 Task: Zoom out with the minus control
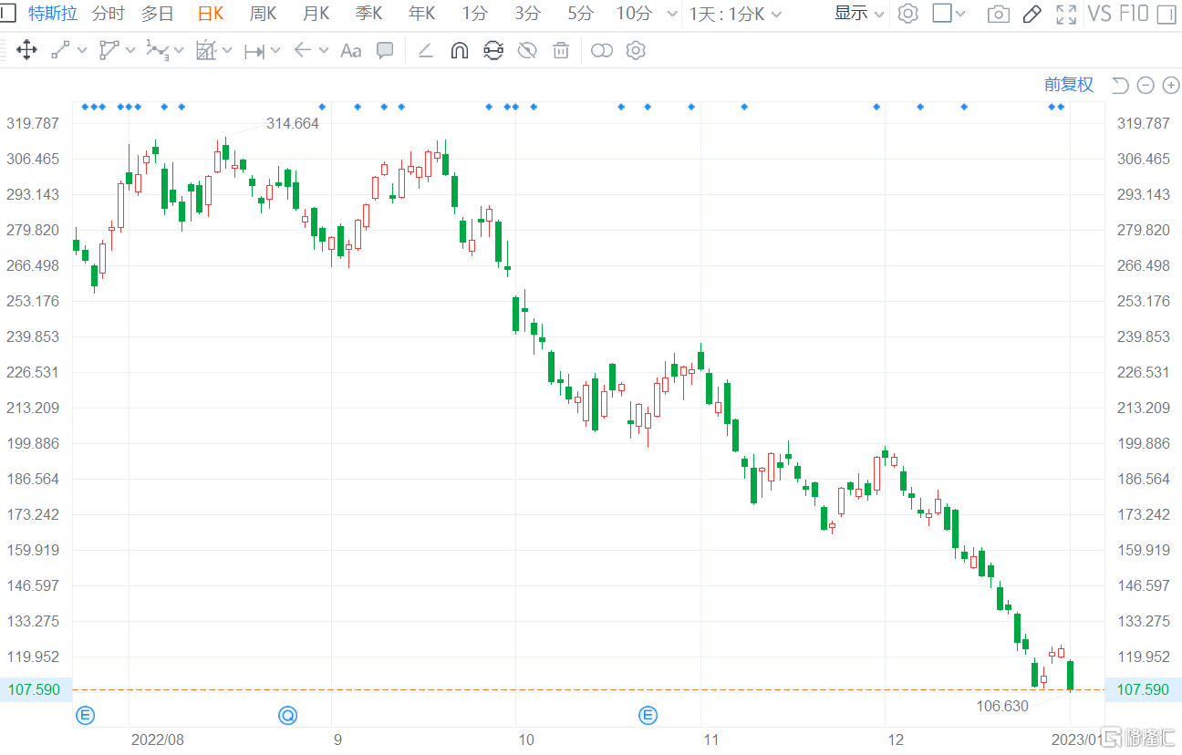[x=1146, y=85]
